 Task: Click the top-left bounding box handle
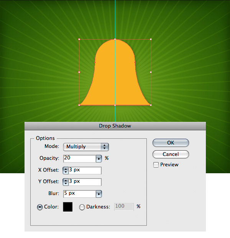coord(79,39)
